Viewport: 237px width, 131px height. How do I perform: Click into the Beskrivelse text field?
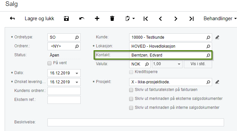[x=135, y=122]
